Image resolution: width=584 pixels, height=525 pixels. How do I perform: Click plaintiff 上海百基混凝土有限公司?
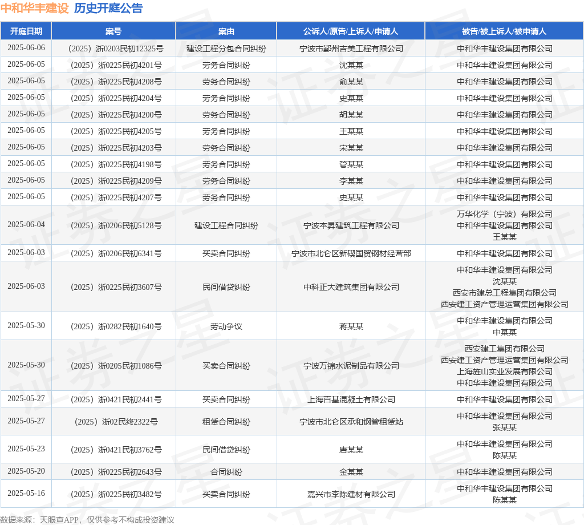tap(351, 399)
